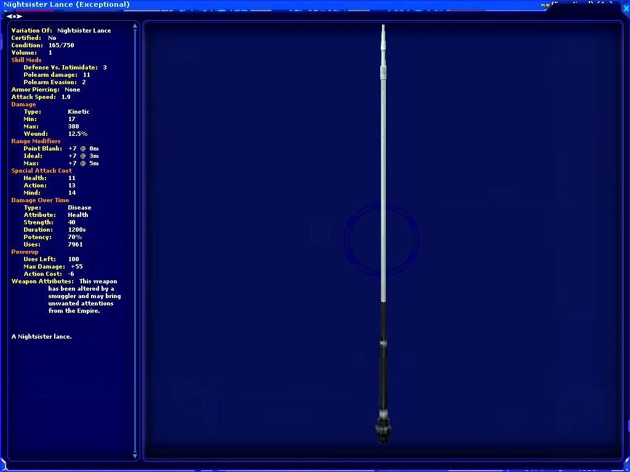The height and width of the screenshot is (472, 630).
Task: Click the 'Type: Disease' line
Action: click(57, 208)
